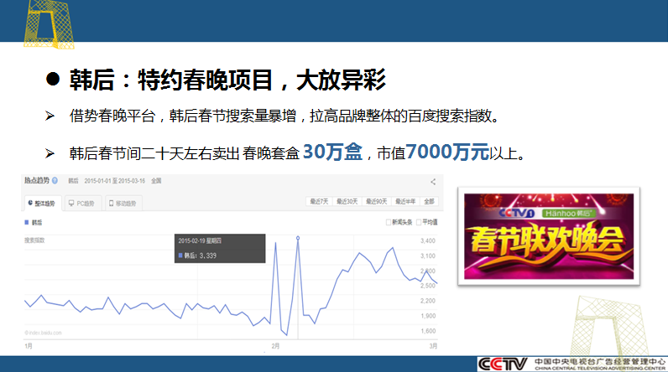Click the 全国 region label
The height and width of the screenshot is (372, 668).
156,181
